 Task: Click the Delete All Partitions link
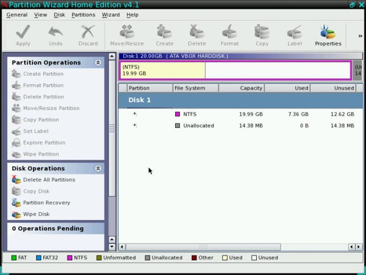(x=49, y=180)
